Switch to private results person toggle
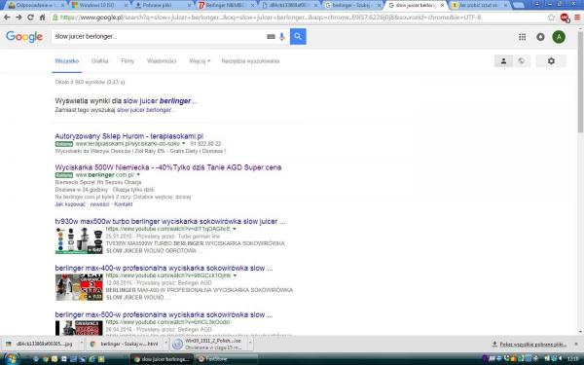 click(503, 61)
